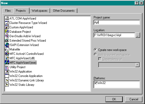
Task: Click the Project name input field
Action: (x=117, y=22)
